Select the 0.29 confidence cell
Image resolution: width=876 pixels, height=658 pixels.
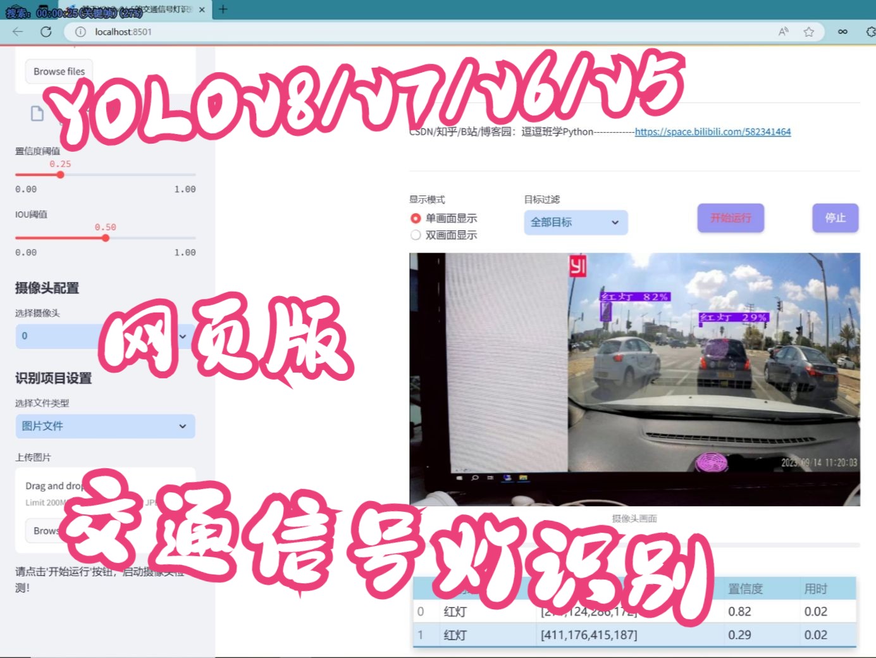762,635
